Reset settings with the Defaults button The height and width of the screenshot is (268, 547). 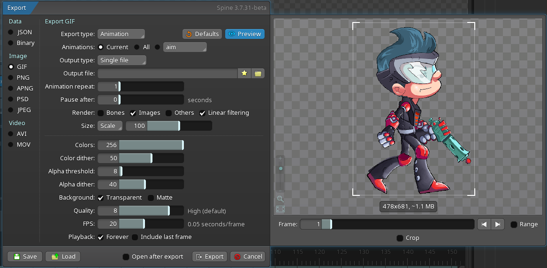(x=202, y=34)
